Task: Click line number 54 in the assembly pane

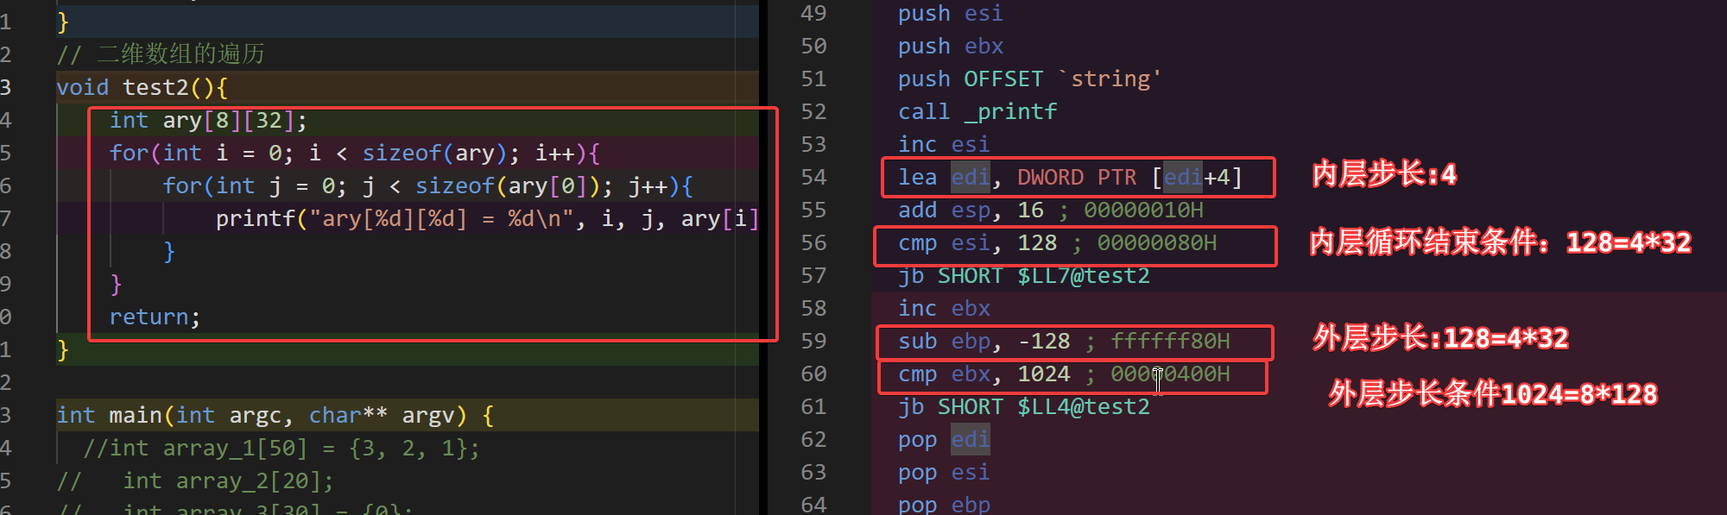Action: point(813,178)
